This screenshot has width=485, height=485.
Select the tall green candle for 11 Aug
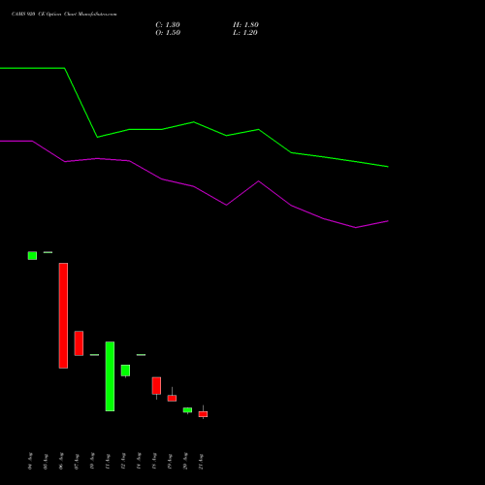(110, 376)
